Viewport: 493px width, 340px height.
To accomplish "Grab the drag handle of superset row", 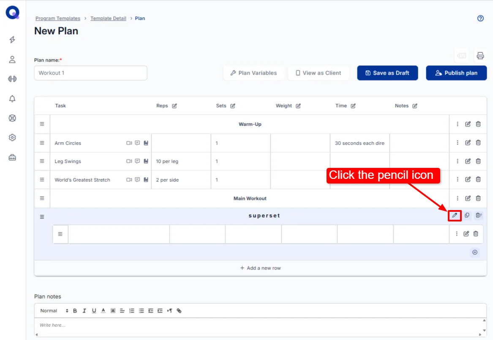I will 42,217.
